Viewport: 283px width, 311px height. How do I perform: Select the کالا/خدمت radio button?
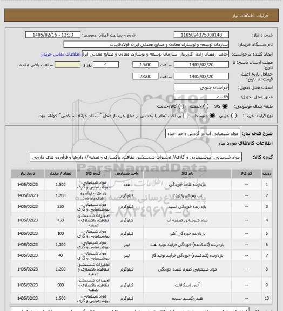click(181, 106)
